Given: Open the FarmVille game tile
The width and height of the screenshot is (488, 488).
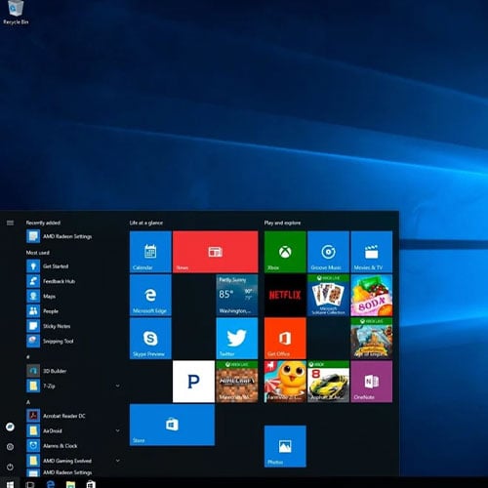Looking at the screenshot, I should 285,382.
